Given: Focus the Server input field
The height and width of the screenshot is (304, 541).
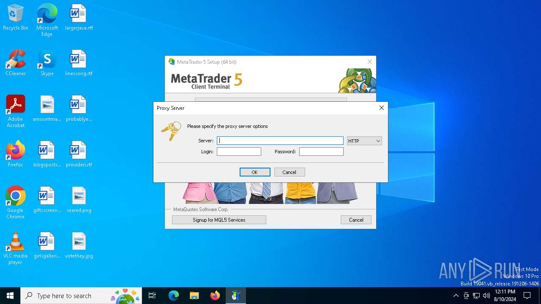Looking at the screenshot, I should pos(280,141).
